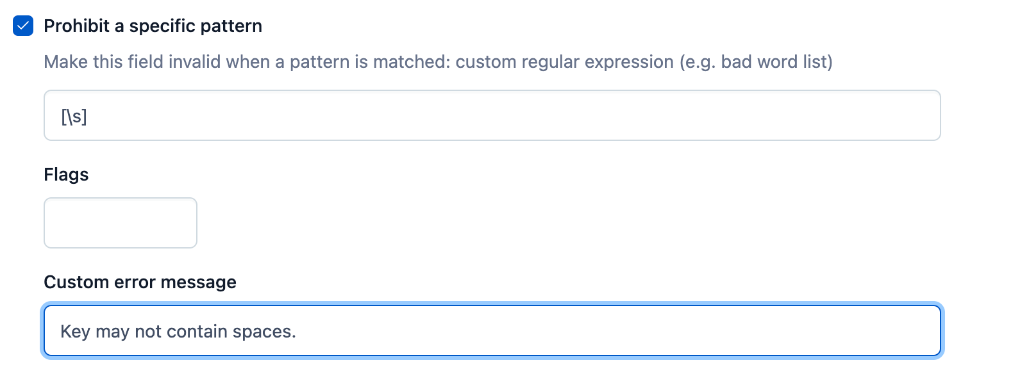Click the word "Prohibit" in the checkbox heading
The image size is (1013, 383).
(77, 26)
